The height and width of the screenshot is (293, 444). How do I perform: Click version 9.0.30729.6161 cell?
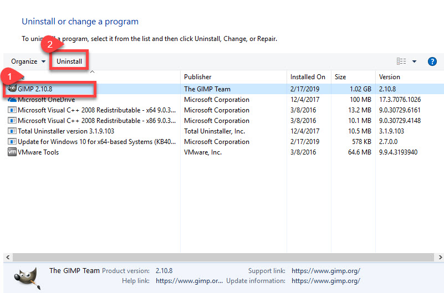[x=400, y=110]
